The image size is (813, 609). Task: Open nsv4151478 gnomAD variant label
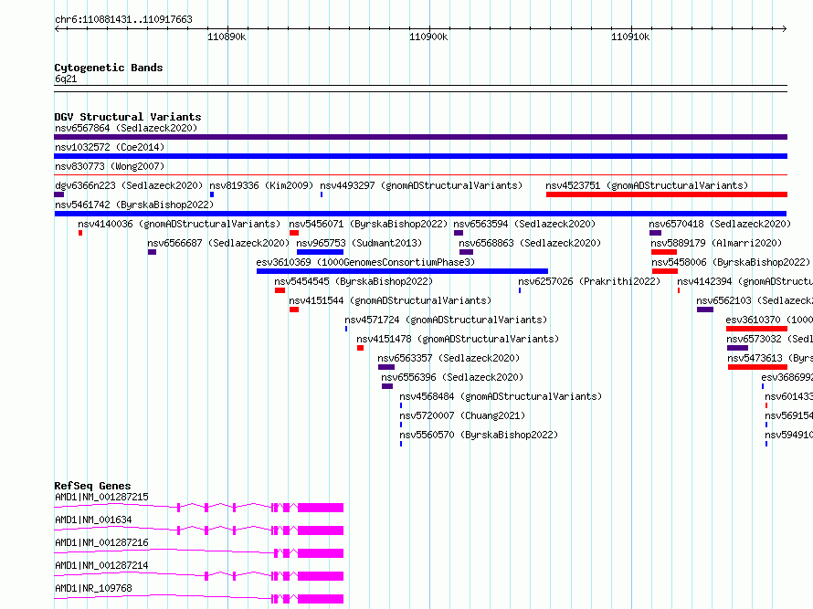[x=458, y=339]
